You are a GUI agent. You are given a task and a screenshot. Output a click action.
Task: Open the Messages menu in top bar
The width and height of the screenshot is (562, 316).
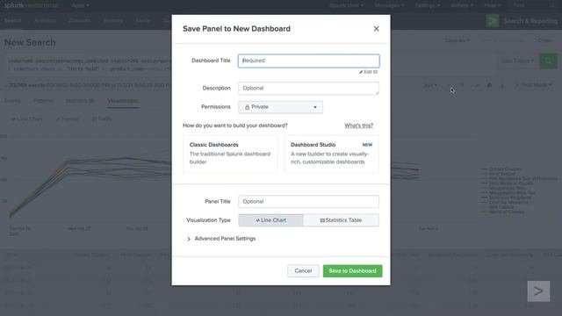[x=389, y=5]
